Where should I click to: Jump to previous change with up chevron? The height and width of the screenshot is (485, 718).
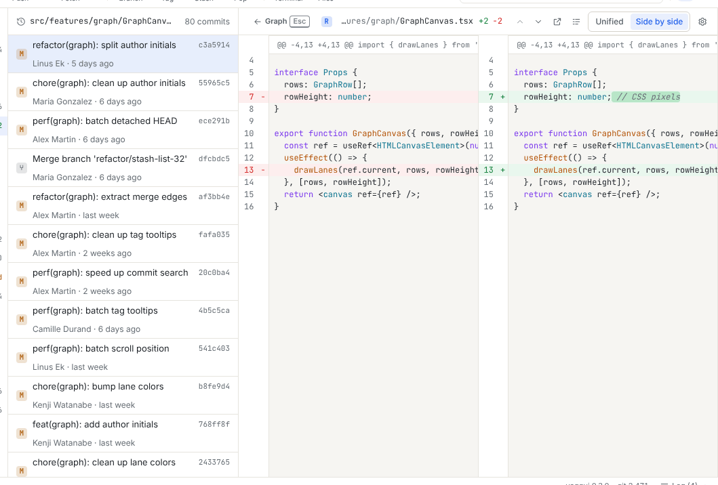[x=520, y=22]
